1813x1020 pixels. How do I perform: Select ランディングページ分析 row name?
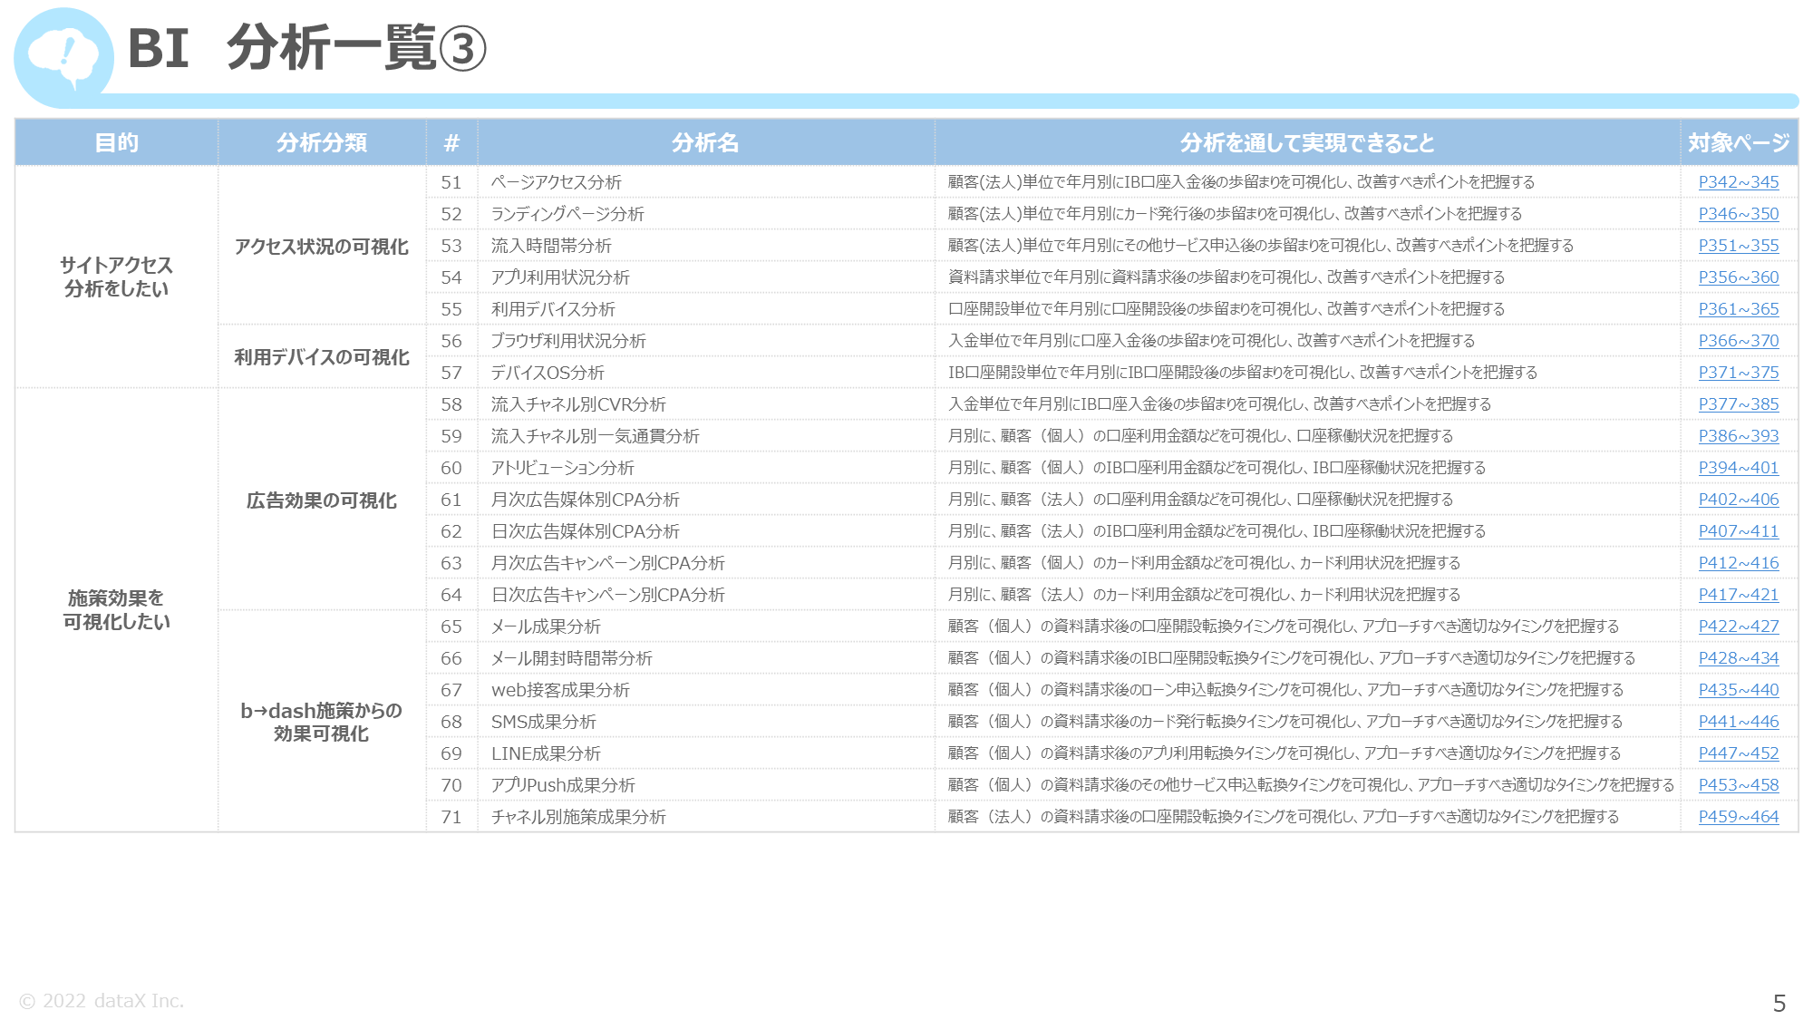click(567, 214)
